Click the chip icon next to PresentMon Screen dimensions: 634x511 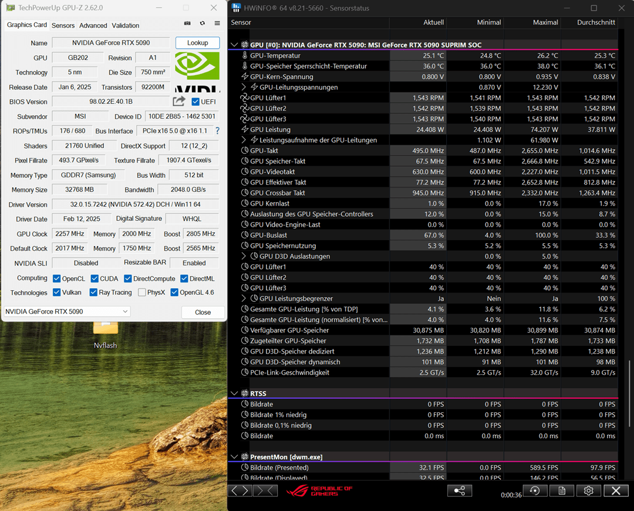(x=245, y=457)
